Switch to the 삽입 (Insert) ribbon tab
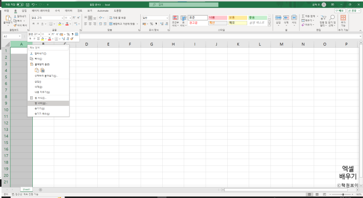Screen dimensions: 363x198 click(24, 11)
